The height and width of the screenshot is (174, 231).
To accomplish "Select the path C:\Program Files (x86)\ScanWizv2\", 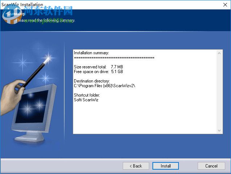I will point(105,86).
